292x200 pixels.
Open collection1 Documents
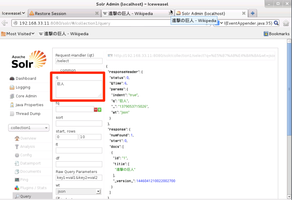(31, 171)
